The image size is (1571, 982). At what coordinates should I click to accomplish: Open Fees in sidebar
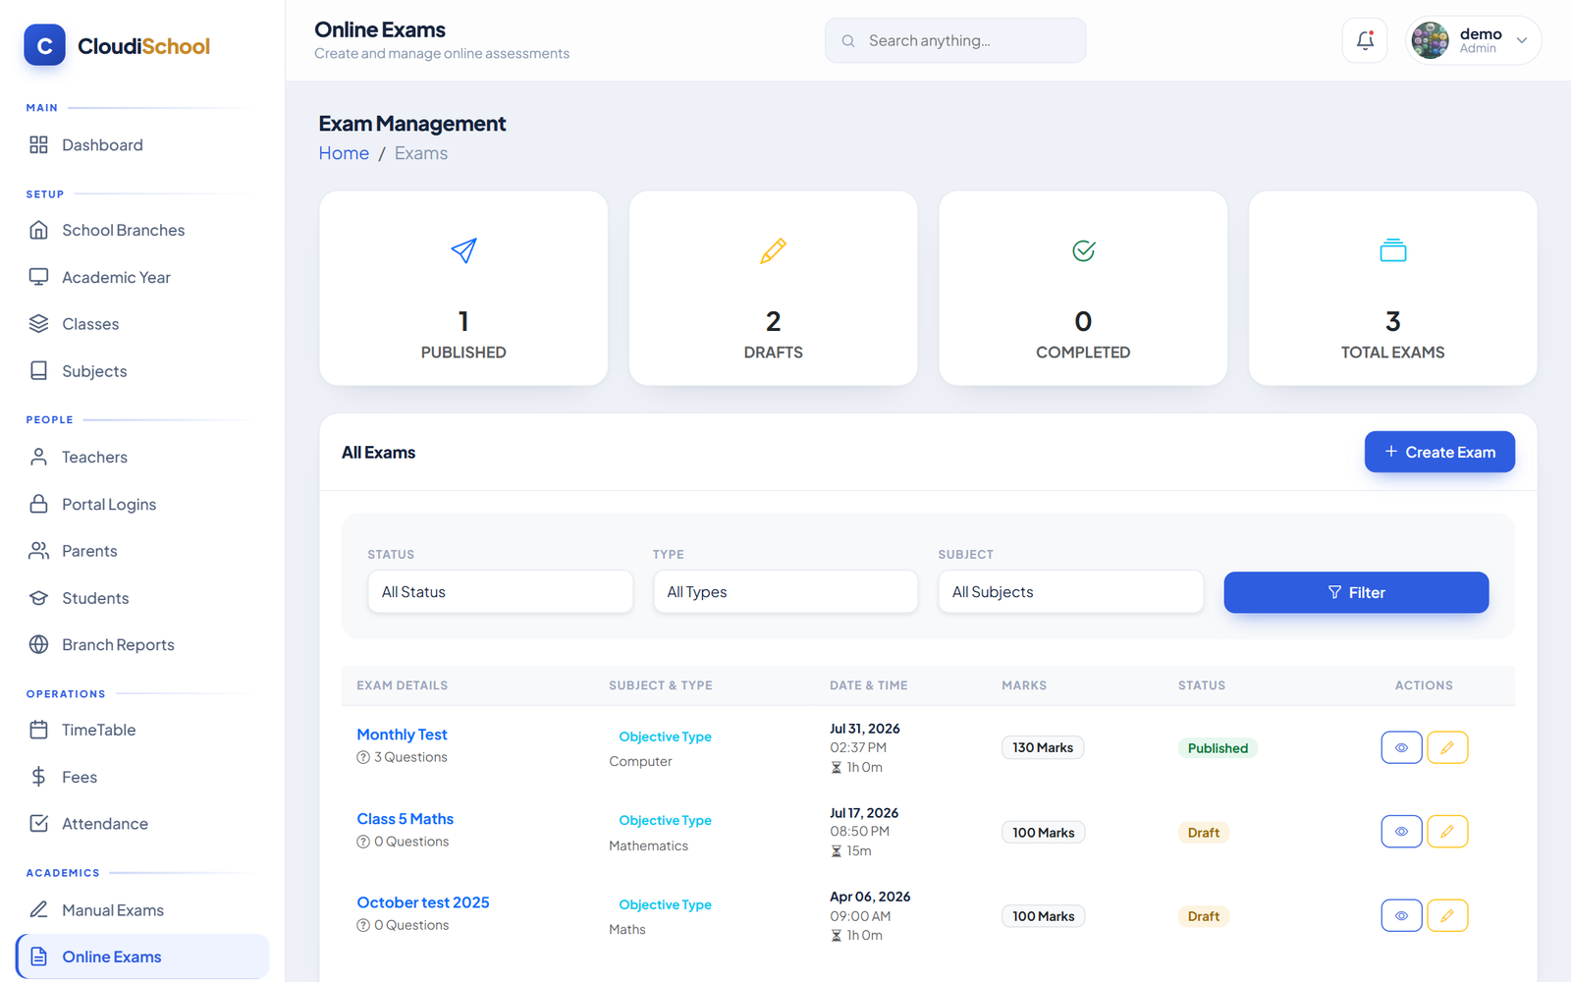pos(142,777)
